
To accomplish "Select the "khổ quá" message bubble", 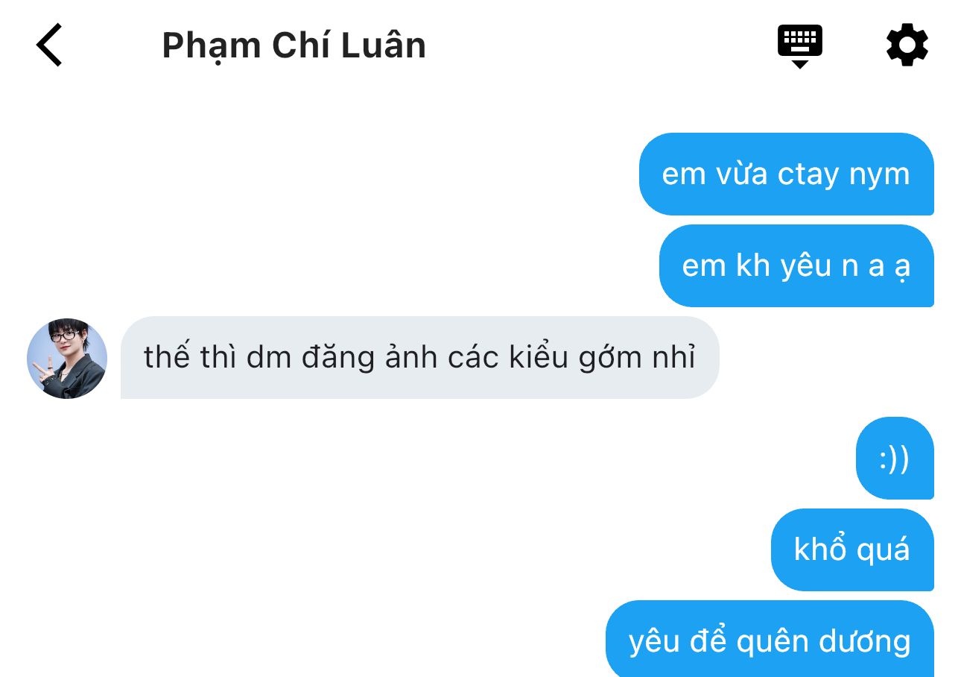I will tap(852, 550).
